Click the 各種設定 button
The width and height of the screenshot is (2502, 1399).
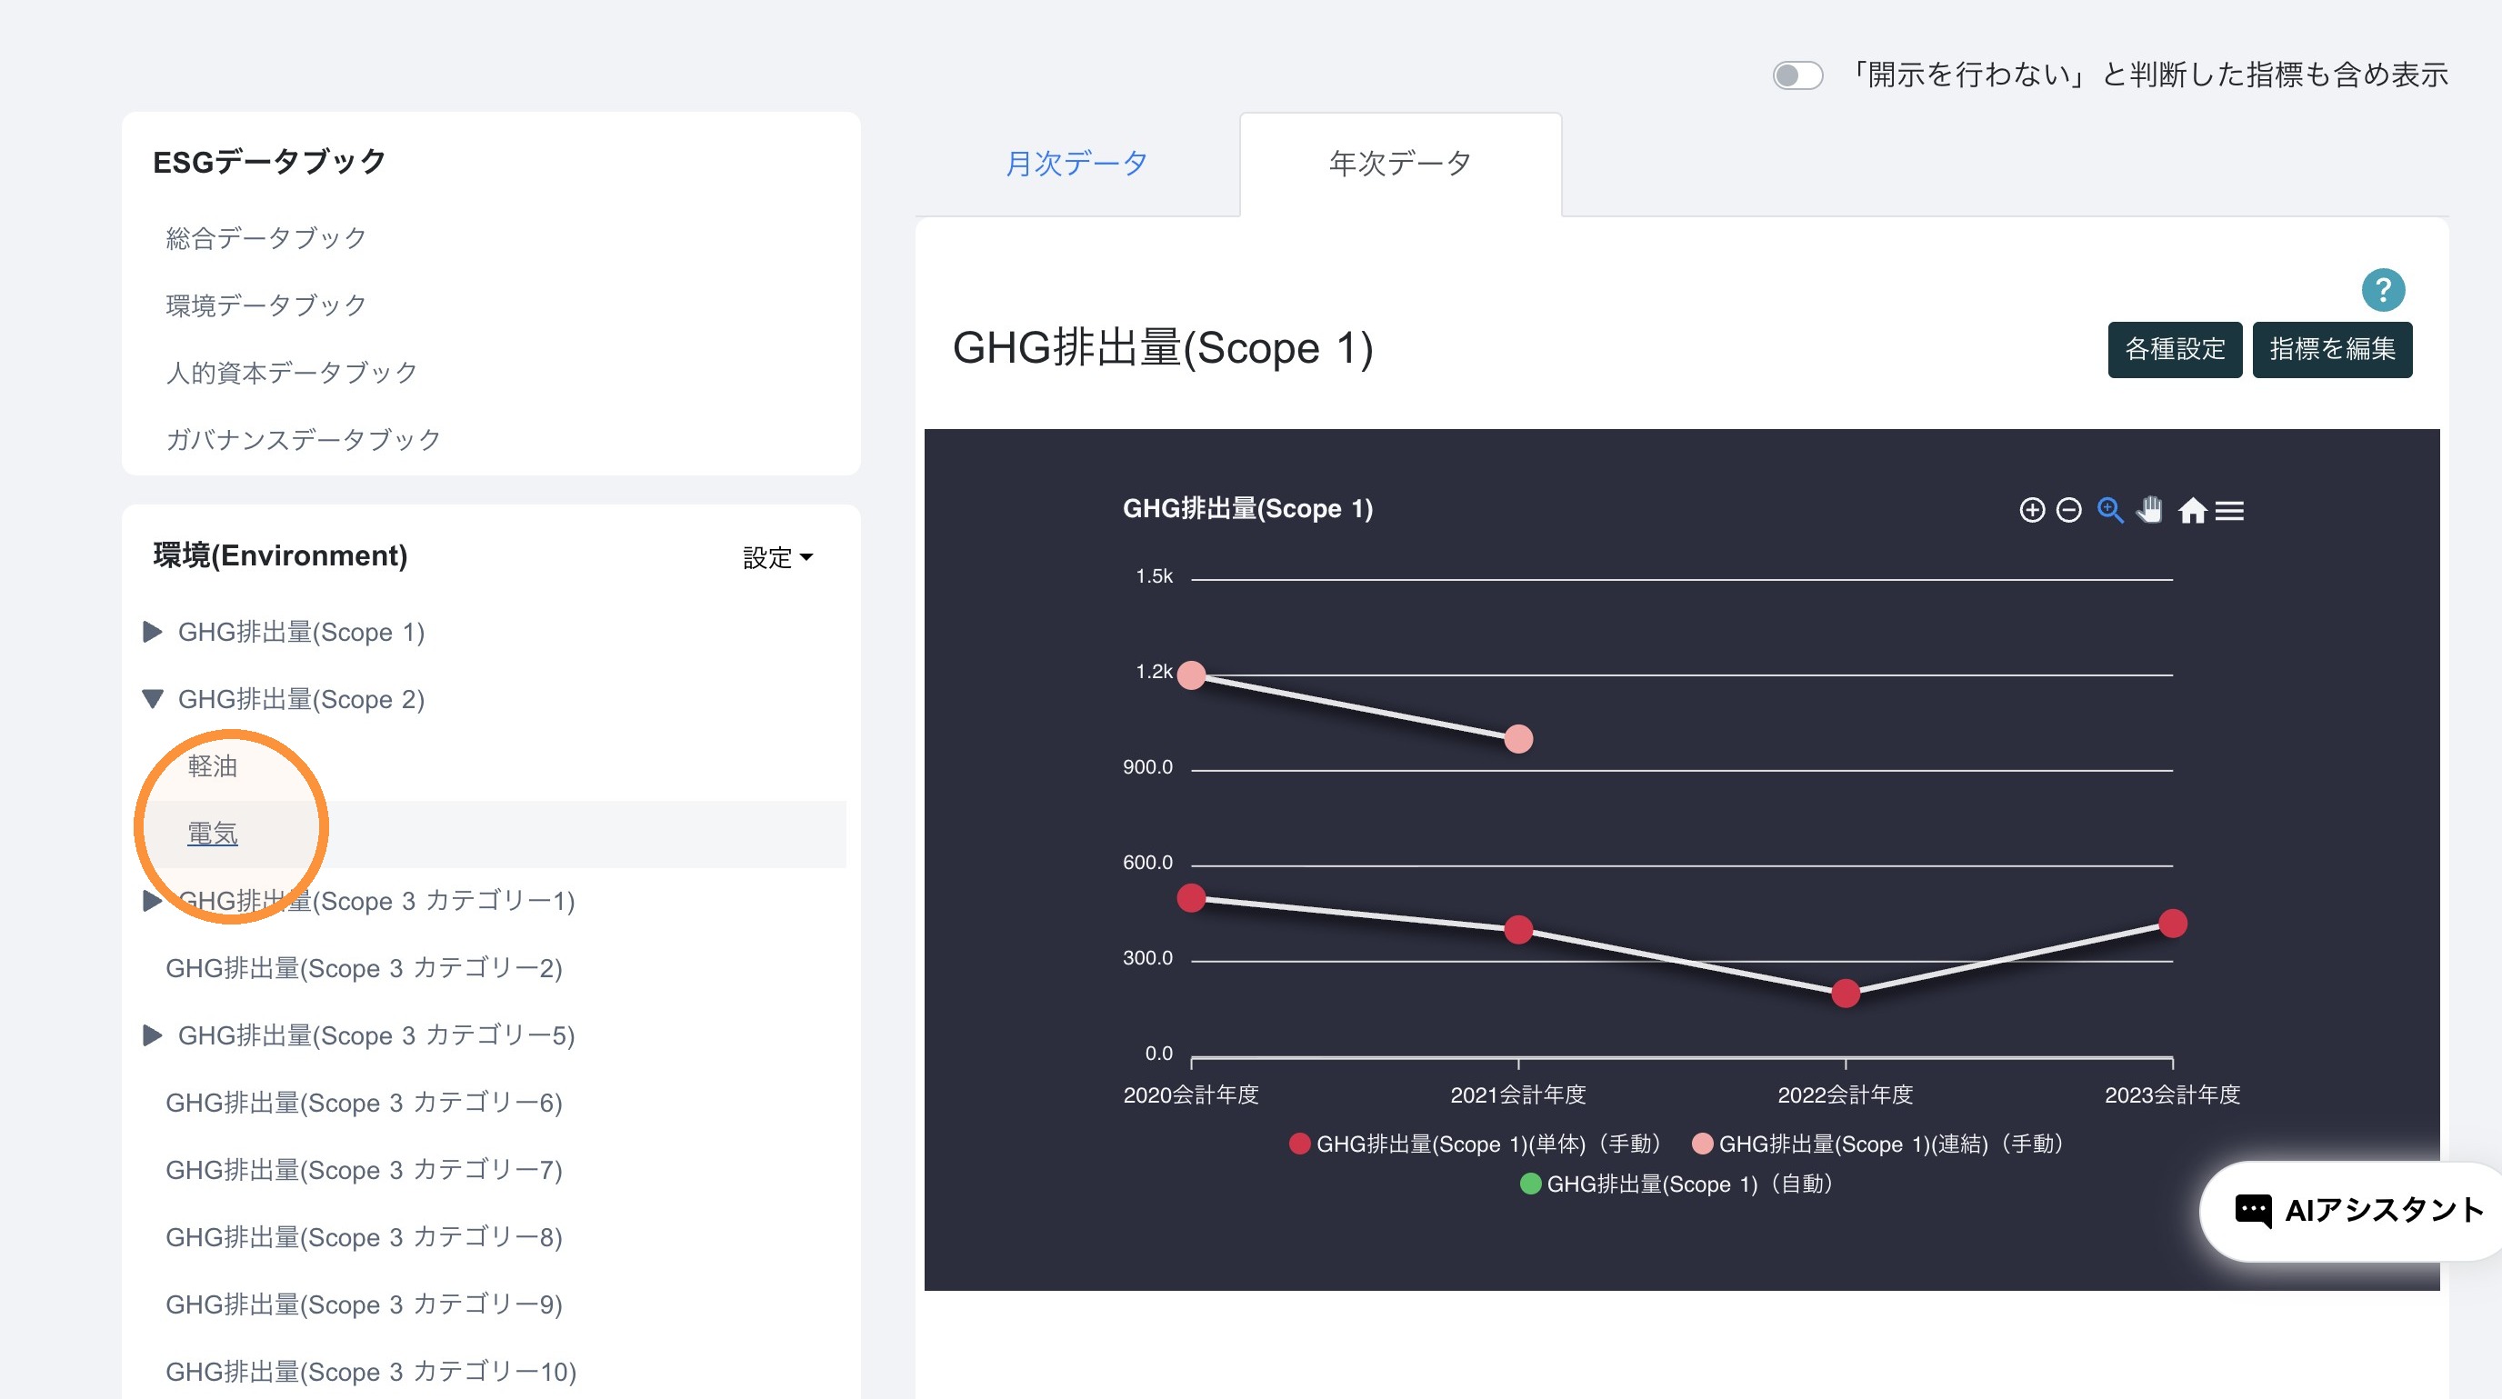tap(2174, 348)
